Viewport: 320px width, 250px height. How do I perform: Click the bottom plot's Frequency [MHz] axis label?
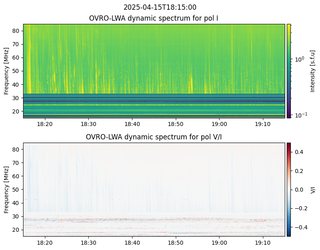click(6, 189)
